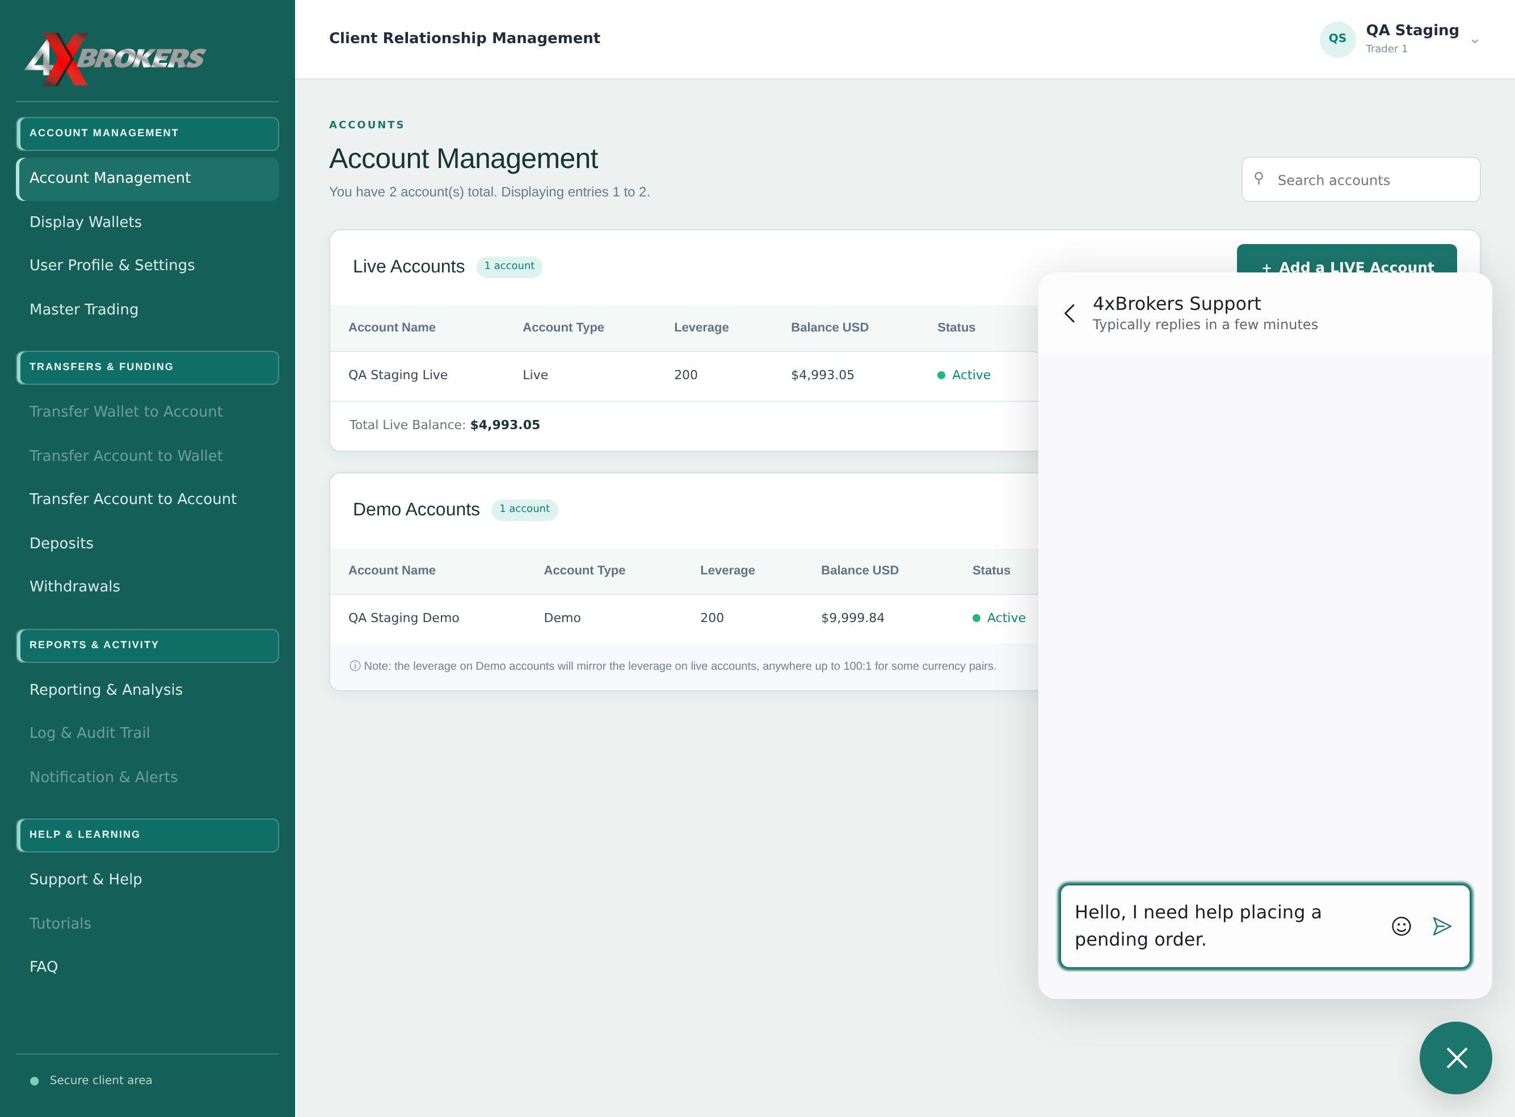The height and width of the screenshot is (1117, 1515).
Task: Click the search magnifier icon
Action: 1259,178
